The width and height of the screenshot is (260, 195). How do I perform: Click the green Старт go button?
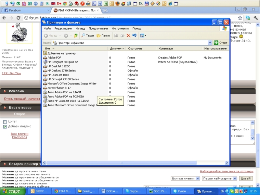coord(221,43)
